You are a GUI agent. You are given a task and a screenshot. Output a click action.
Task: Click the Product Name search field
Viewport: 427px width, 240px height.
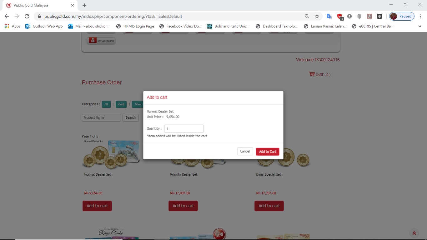point(101,117)
